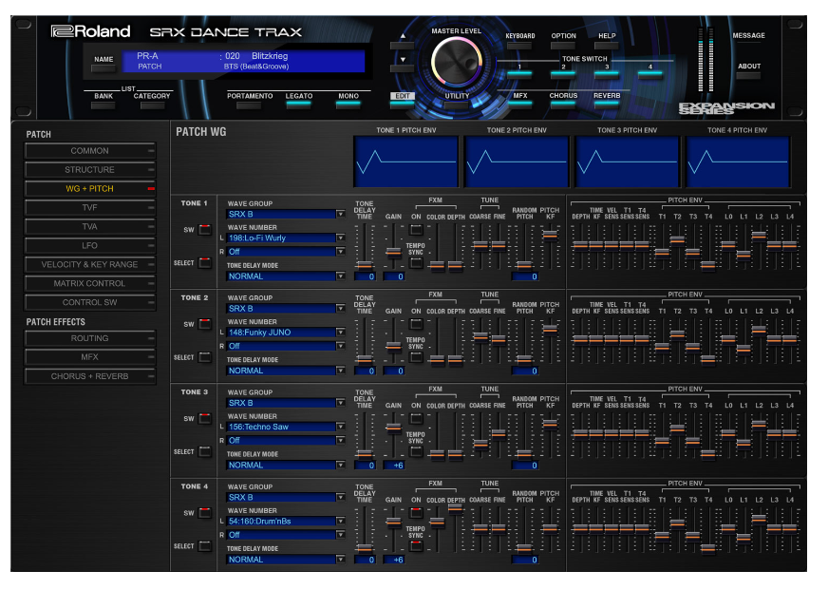Toggle the Tone 4 SW switch

(205, 513)
